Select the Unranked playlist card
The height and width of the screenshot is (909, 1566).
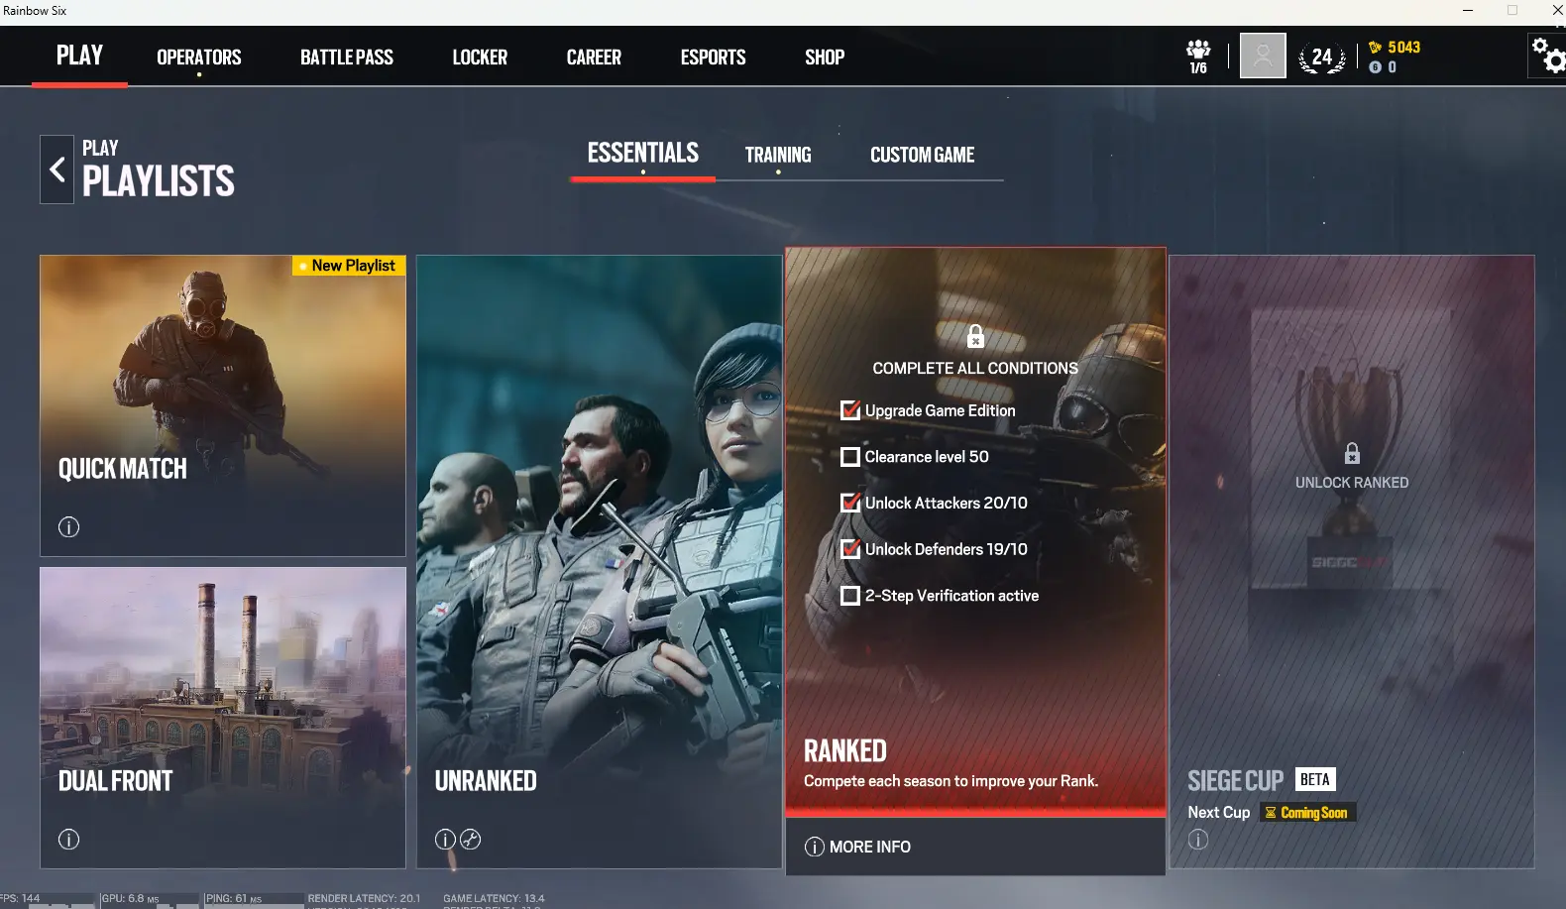pyautogui.click(x=600, y=562)
